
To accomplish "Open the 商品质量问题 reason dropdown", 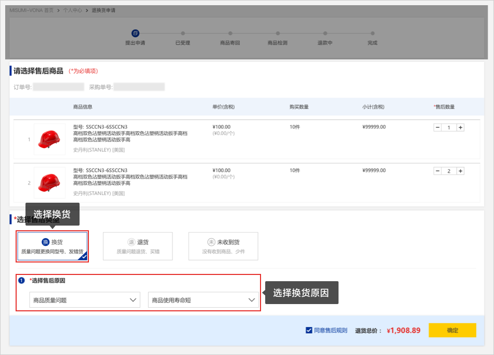I will tap(85, 300).
